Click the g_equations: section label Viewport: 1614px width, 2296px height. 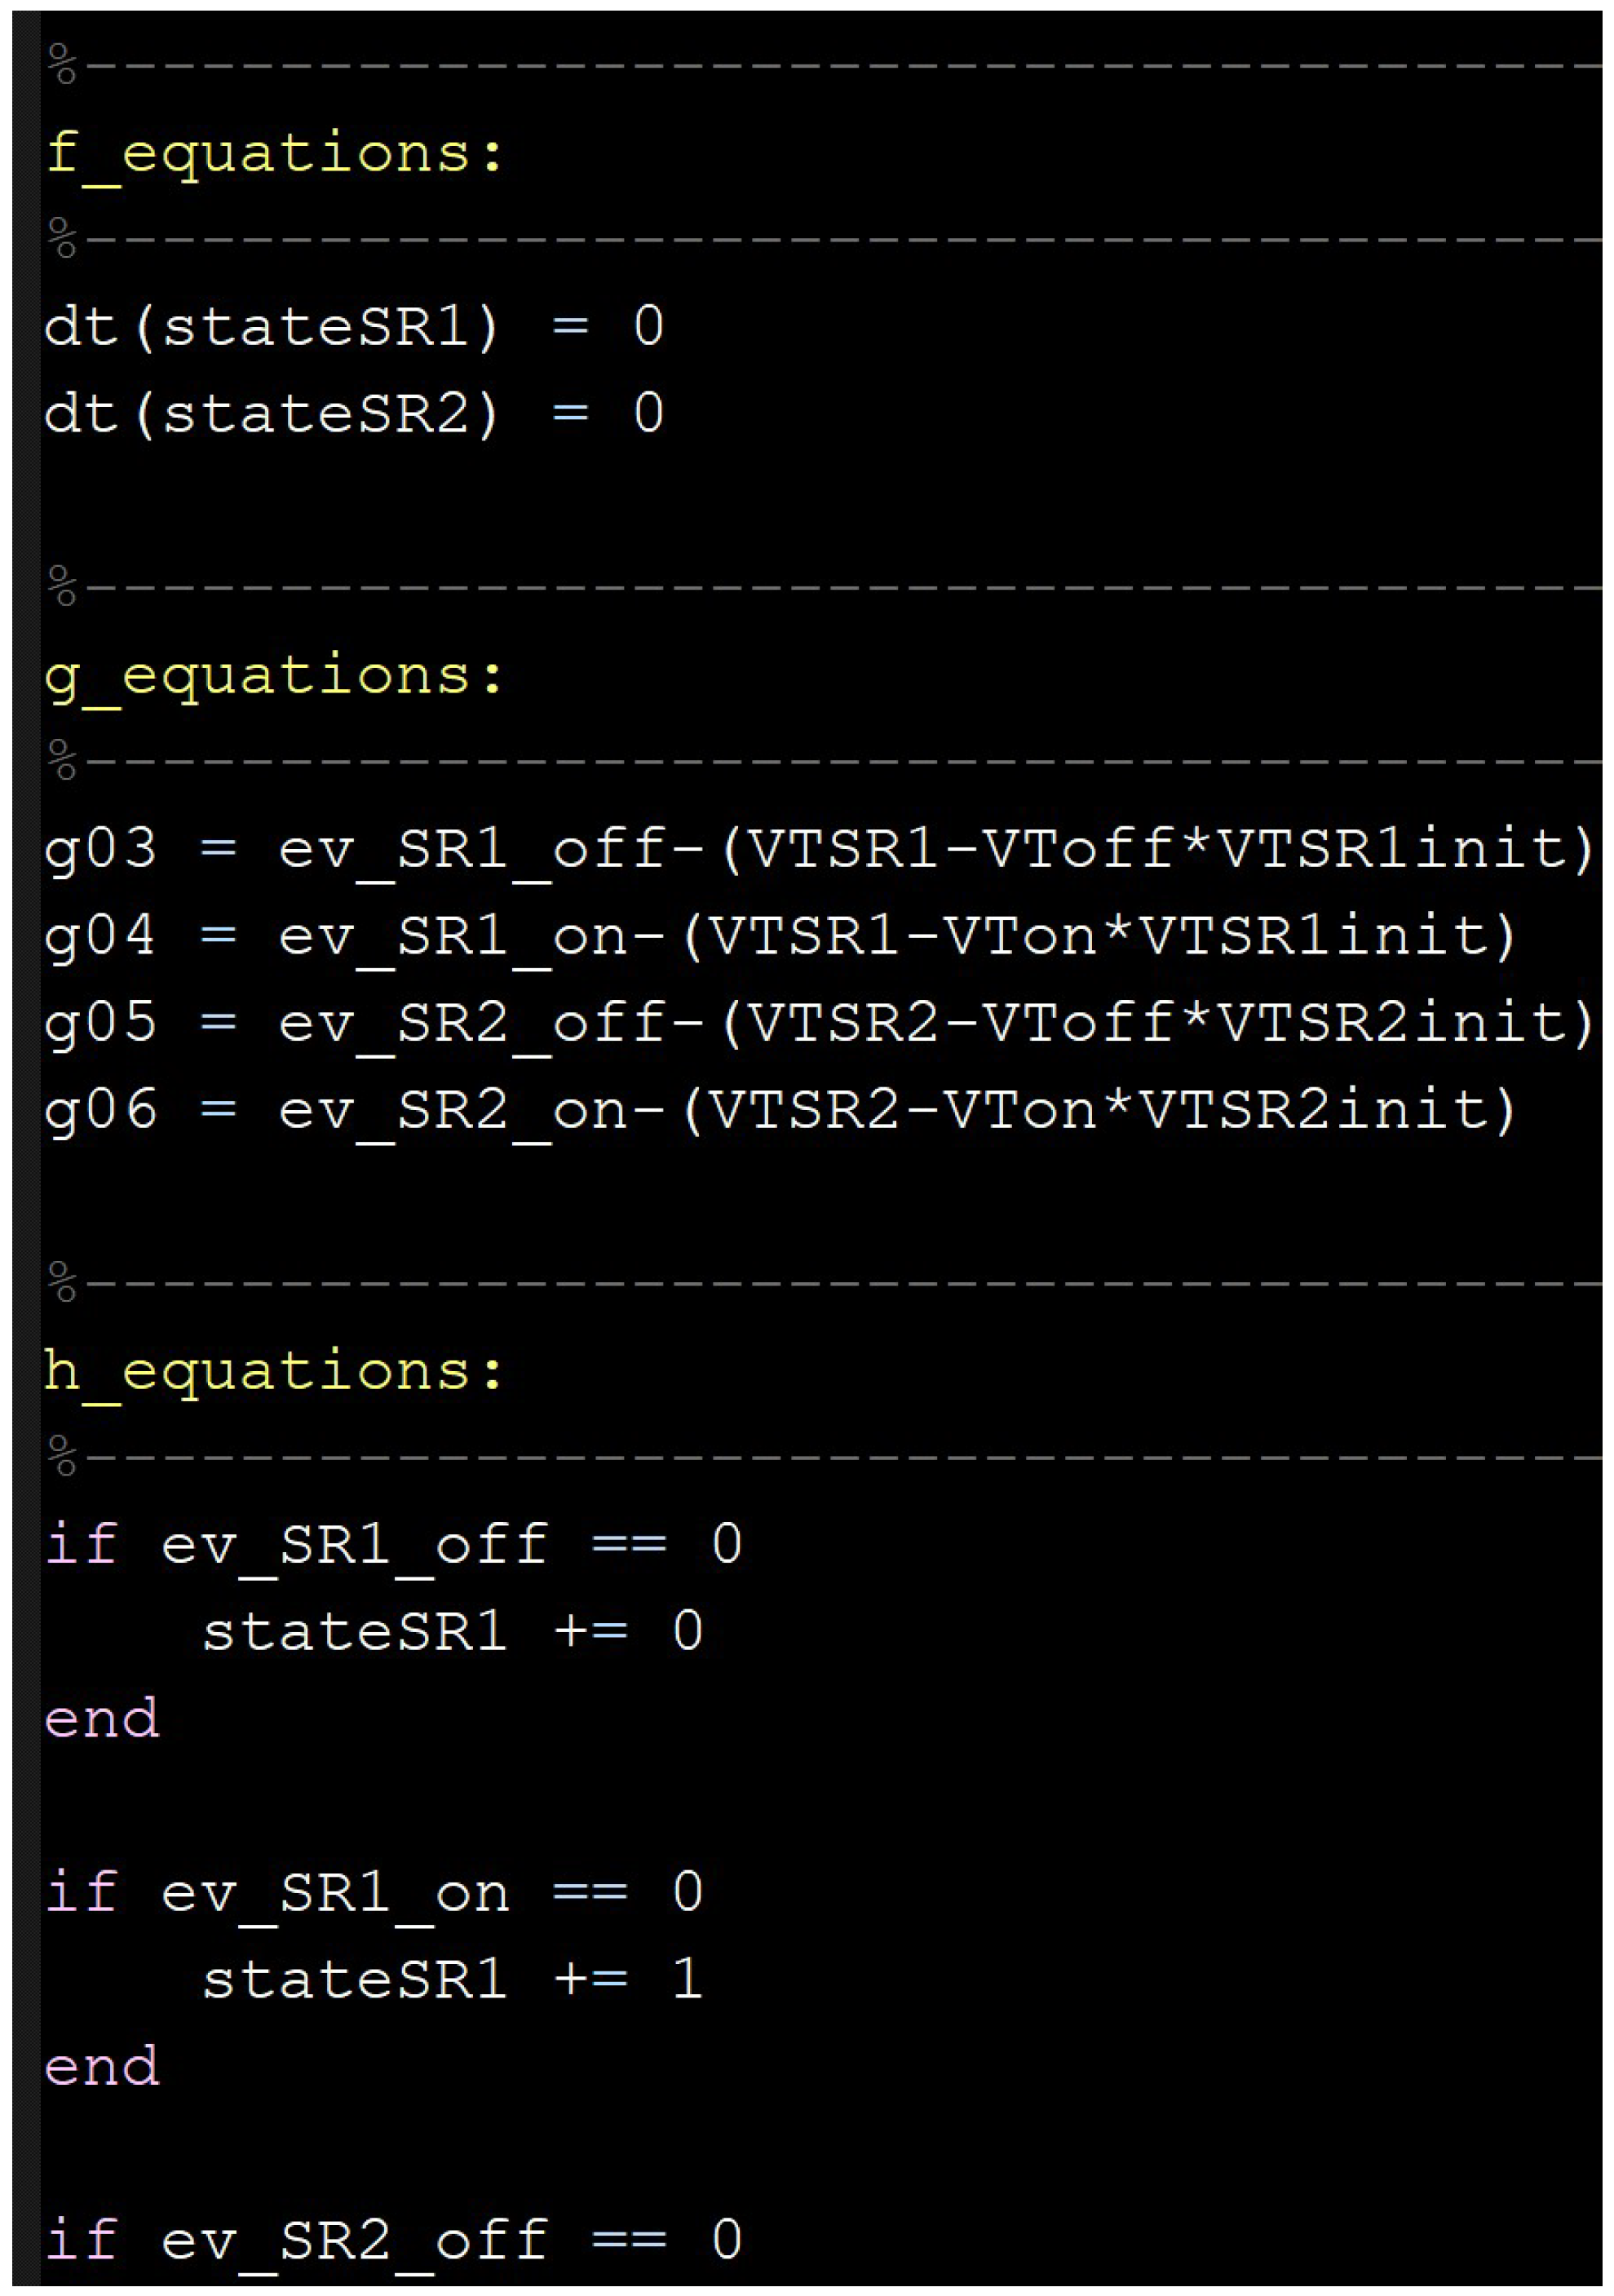(x=275, y=677)
